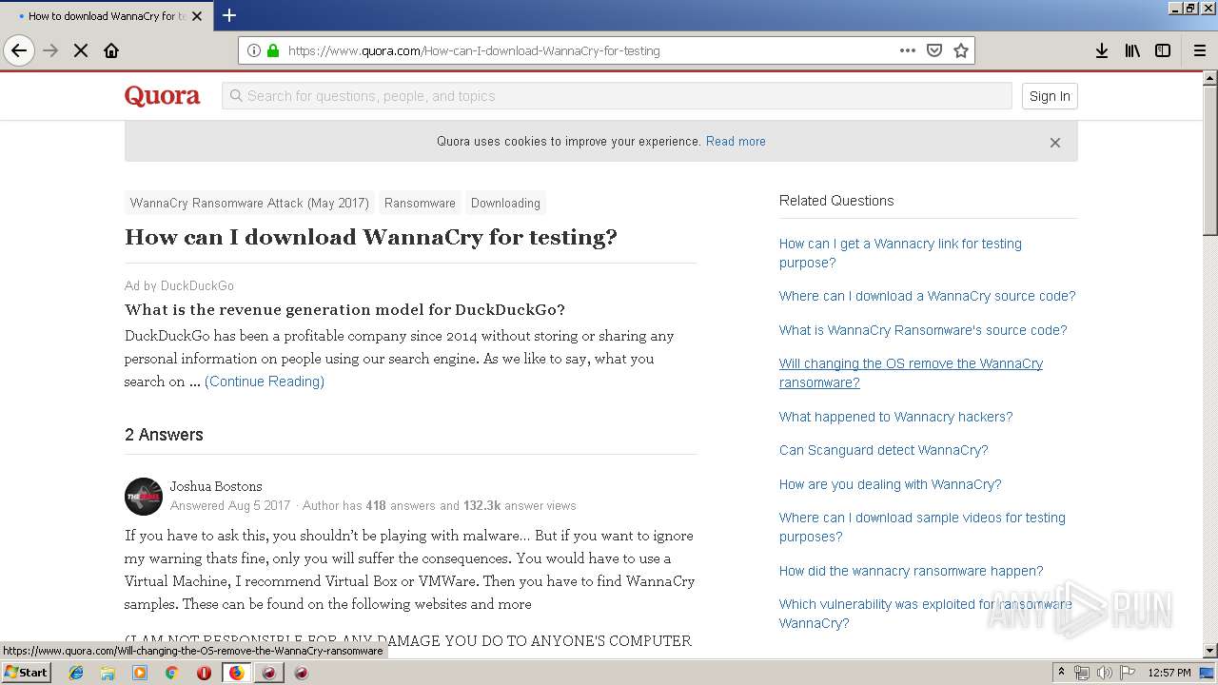1218x685 pixels.
Task: Open 'What happened to Wannacry hackers' link
Action: pyautogui.click(x=896, y=417)
